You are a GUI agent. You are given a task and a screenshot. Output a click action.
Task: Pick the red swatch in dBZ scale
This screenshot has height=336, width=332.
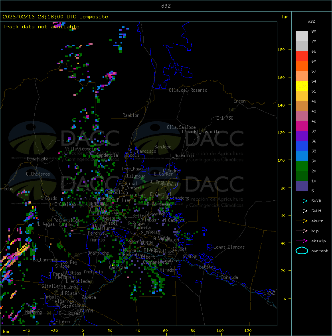[x=302, y=56]
